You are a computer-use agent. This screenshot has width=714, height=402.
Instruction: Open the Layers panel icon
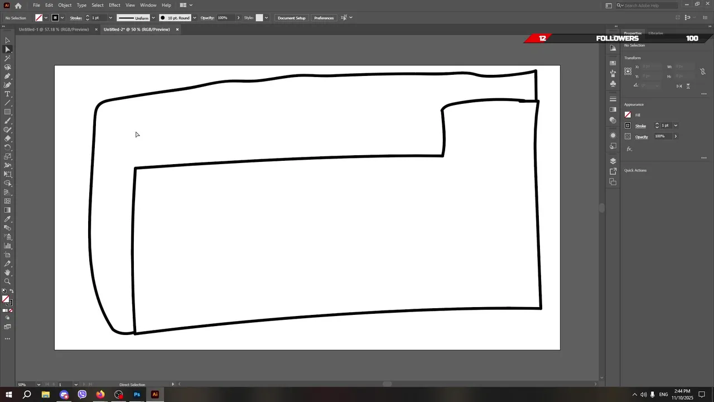[x=613, y=161]
